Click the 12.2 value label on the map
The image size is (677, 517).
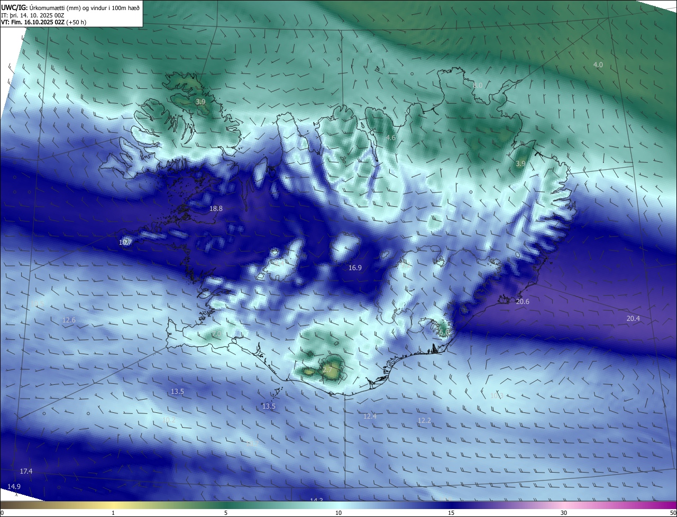(424, 421)
